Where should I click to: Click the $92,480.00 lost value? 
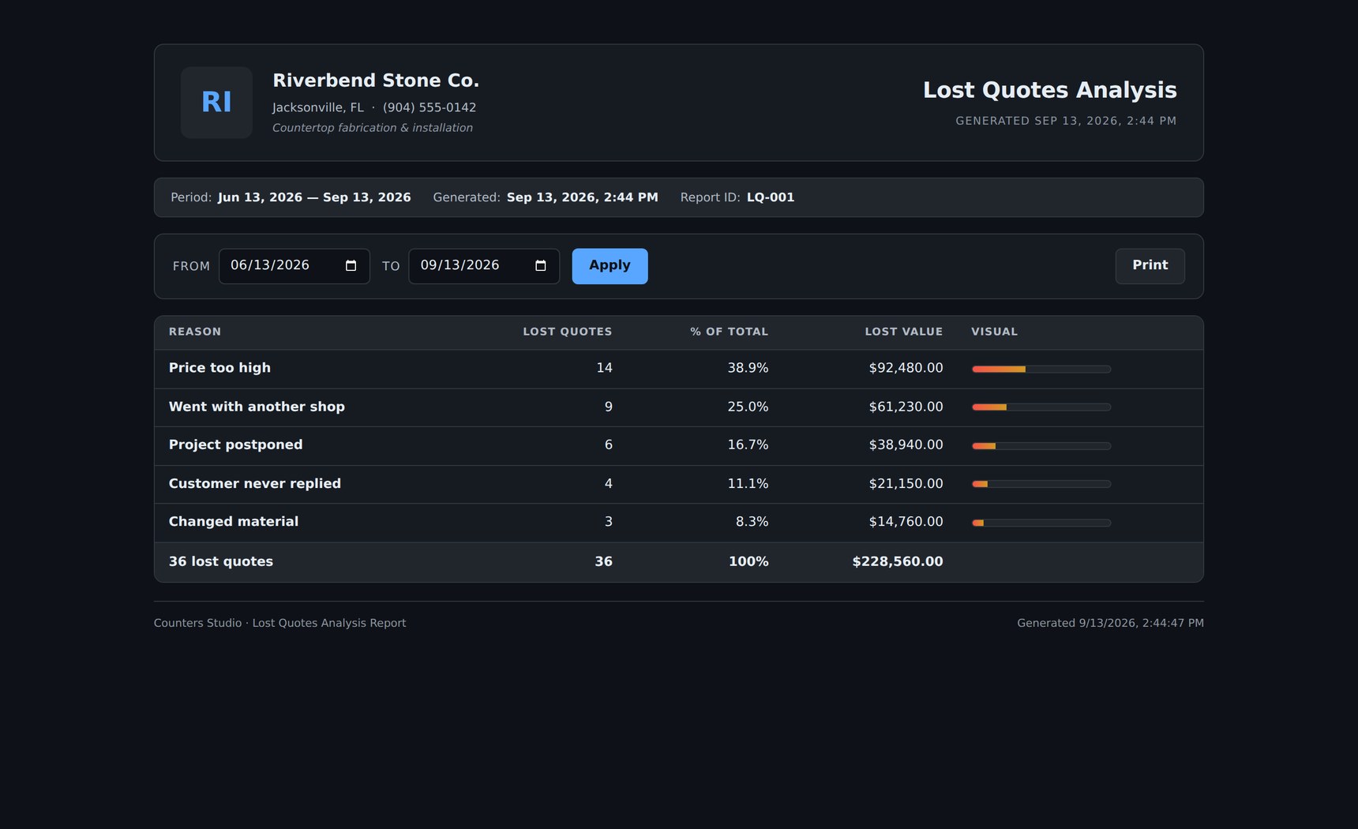tap(906, 368)
